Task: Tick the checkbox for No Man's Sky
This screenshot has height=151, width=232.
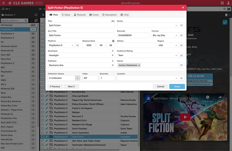Action: [42, 92]
